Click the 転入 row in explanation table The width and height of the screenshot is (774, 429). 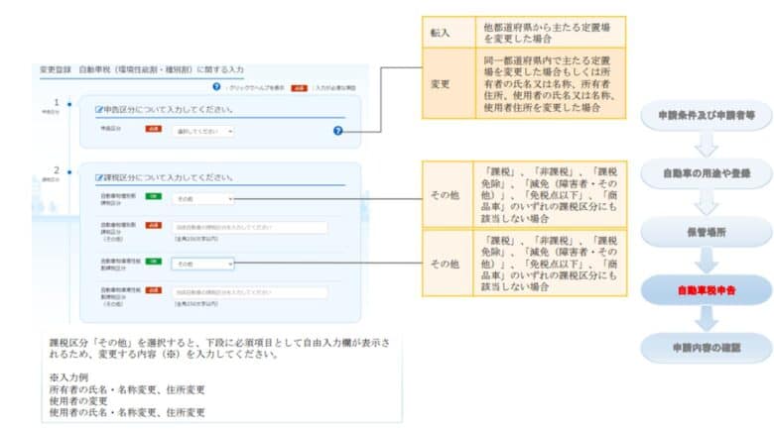[x=524, y=33]
